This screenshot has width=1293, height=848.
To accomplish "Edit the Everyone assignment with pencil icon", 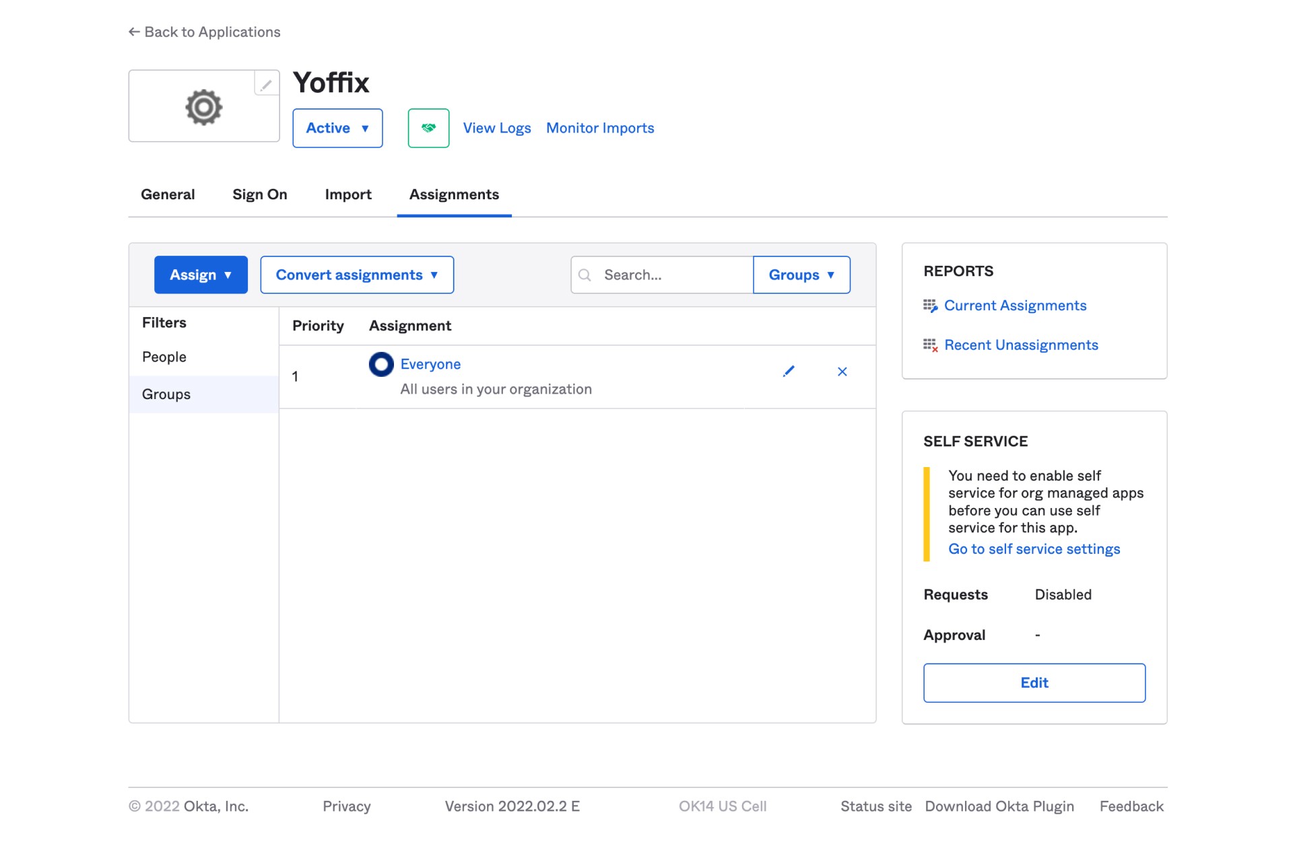I will [789, 372].
